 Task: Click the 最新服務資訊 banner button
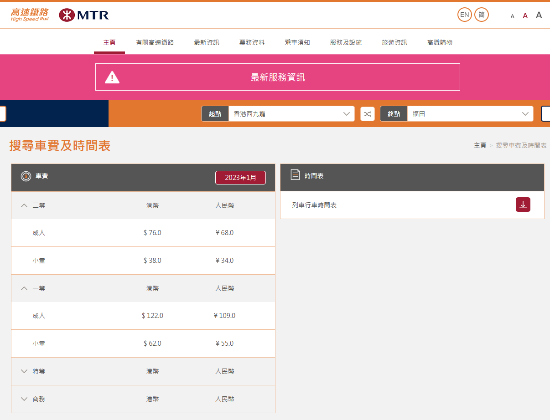tap(277, 77)
